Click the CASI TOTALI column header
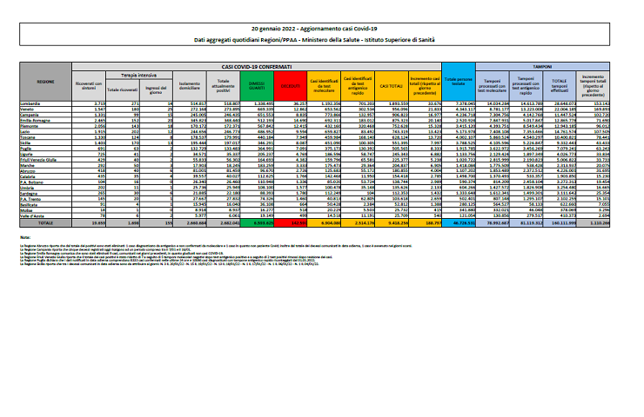Image resolution: width=644 pixels, height=417 pixels. (x=387, y=85)
